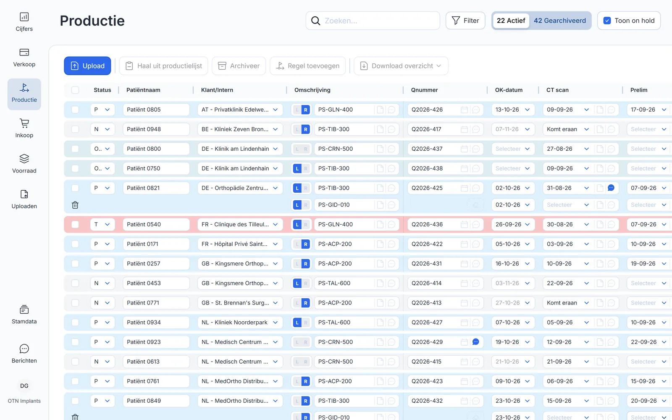Viewport: 672px width, 420px height.
Task: Open the calendar icon of Q2026-436
Action: tap(464, 224)
